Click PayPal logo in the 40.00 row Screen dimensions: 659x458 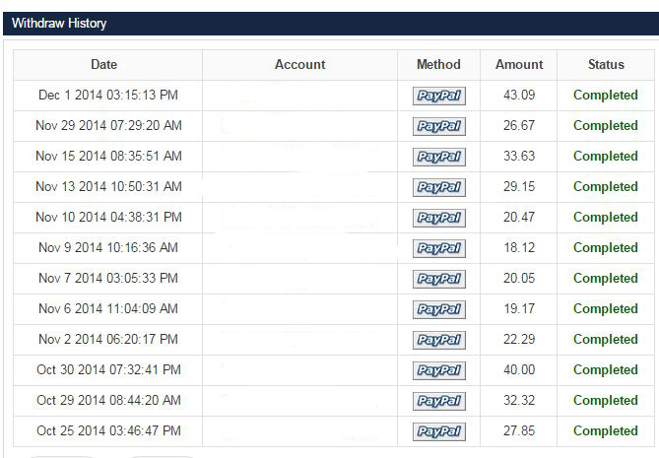pyautogui.click(x=438, y=370)
